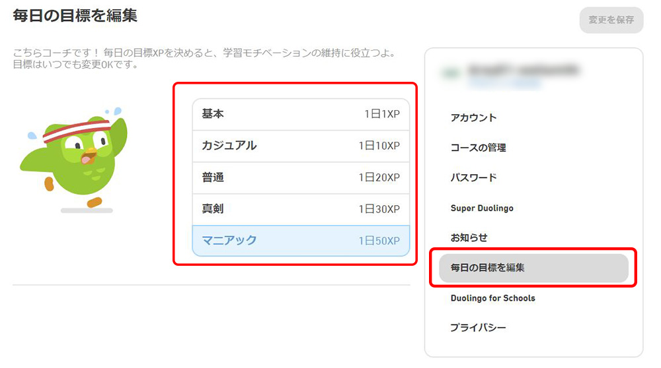Viewport: 661px width, 368px height.
Task: Open the アカウント settings page
Action: 473,118
